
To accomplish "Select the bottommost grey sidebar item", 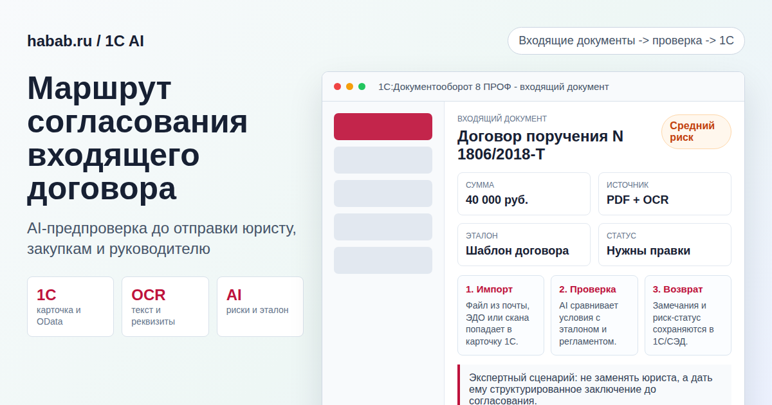I will [x=383, y=260].
